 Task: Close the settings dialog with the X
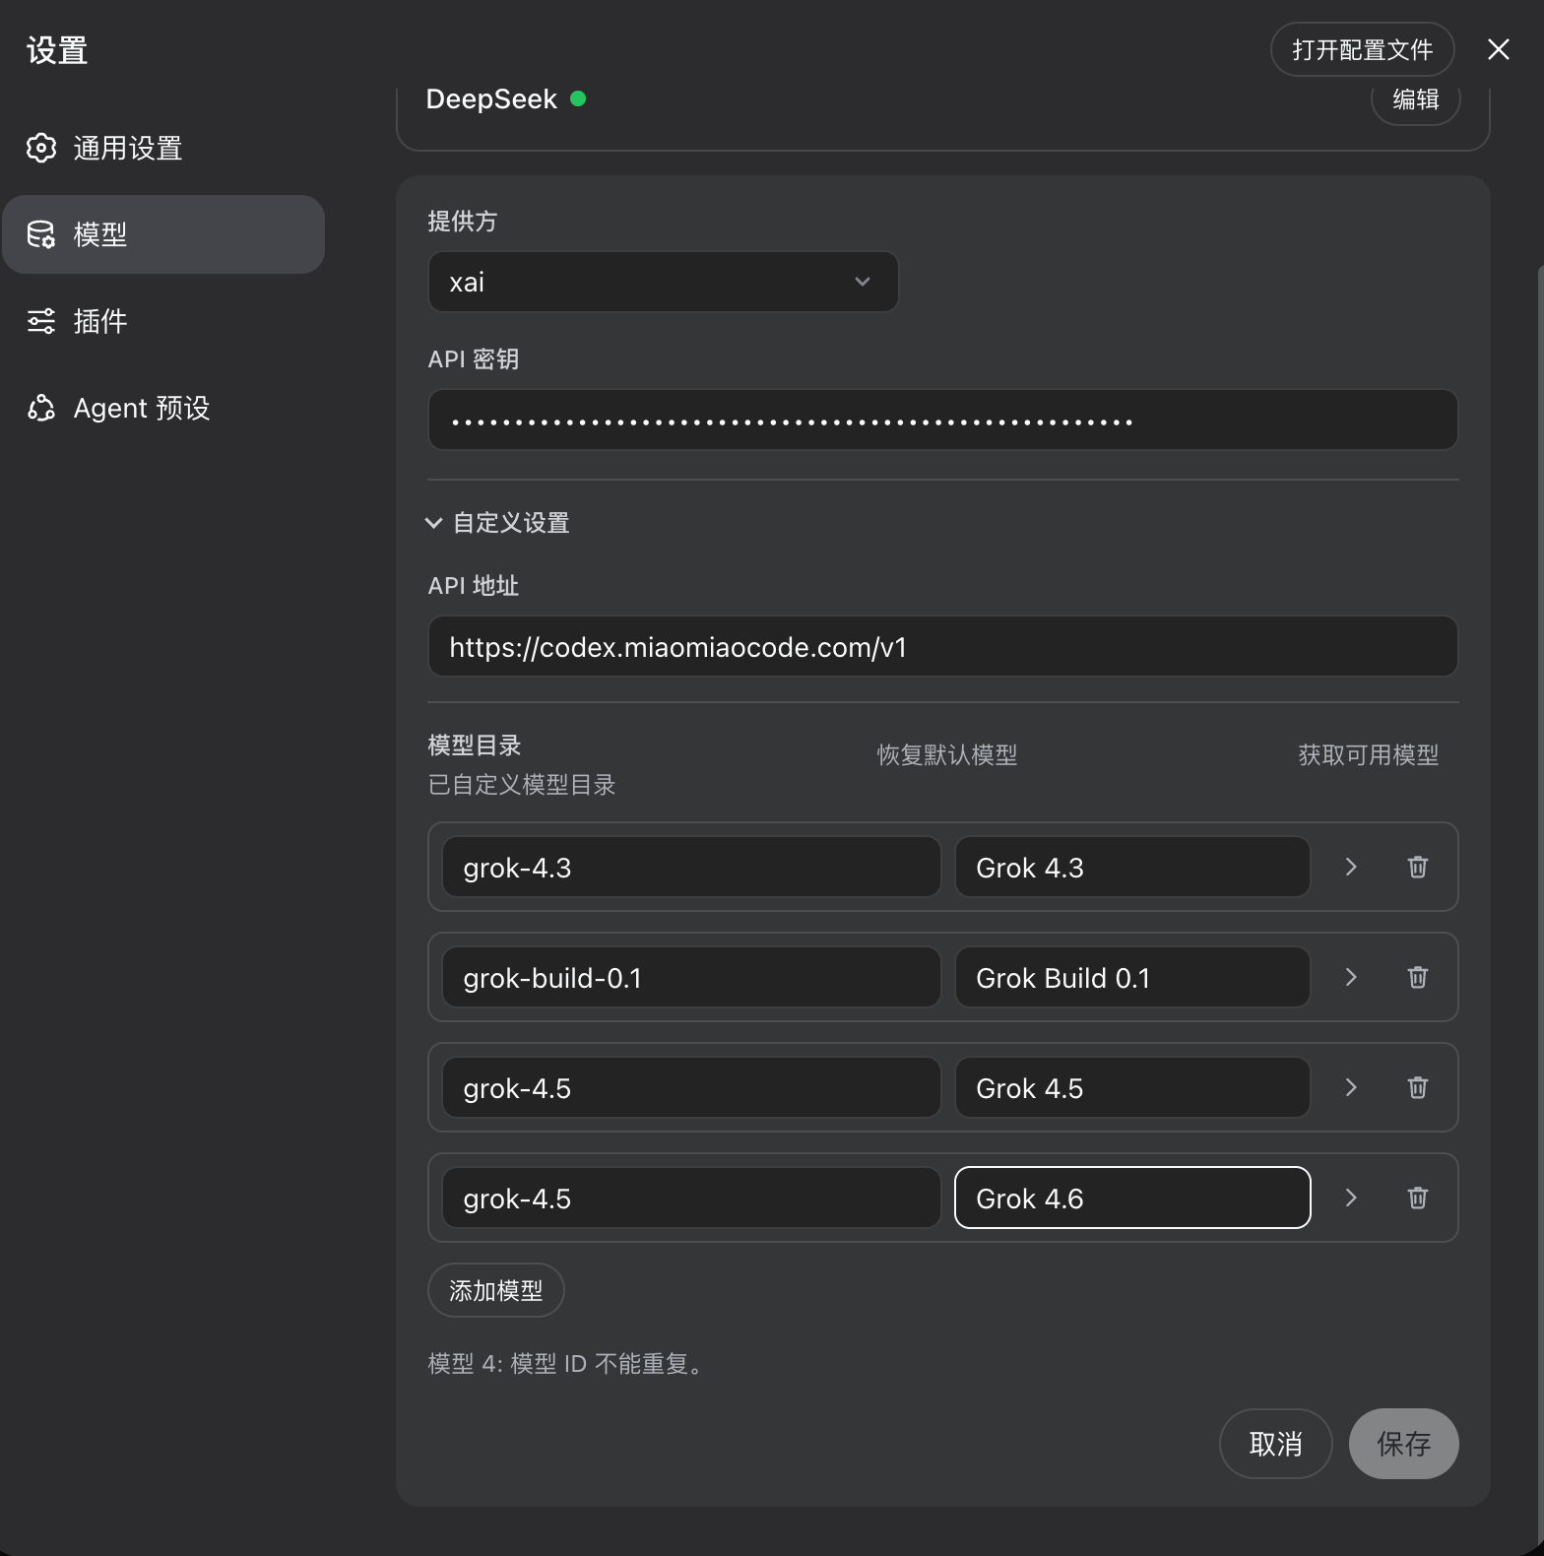(1498, 49)
